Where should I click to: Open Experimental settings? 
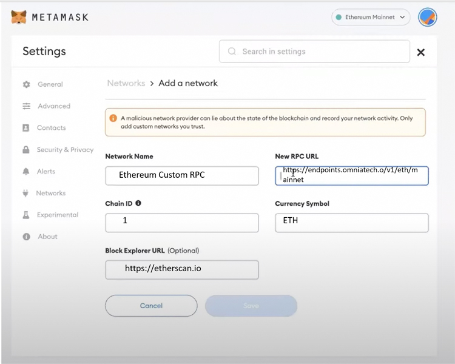click(x=58, y=215)
